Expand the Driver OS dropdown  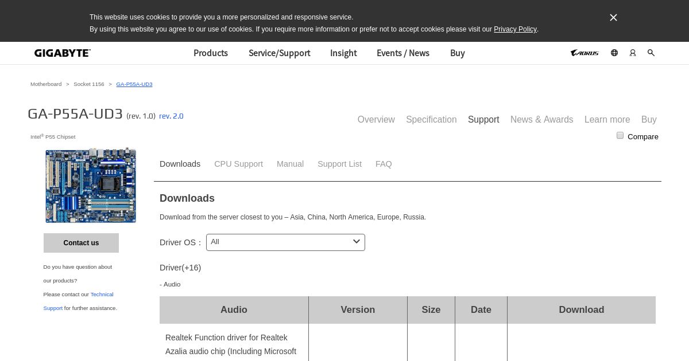pyautogui.click(x=285, y=242)
